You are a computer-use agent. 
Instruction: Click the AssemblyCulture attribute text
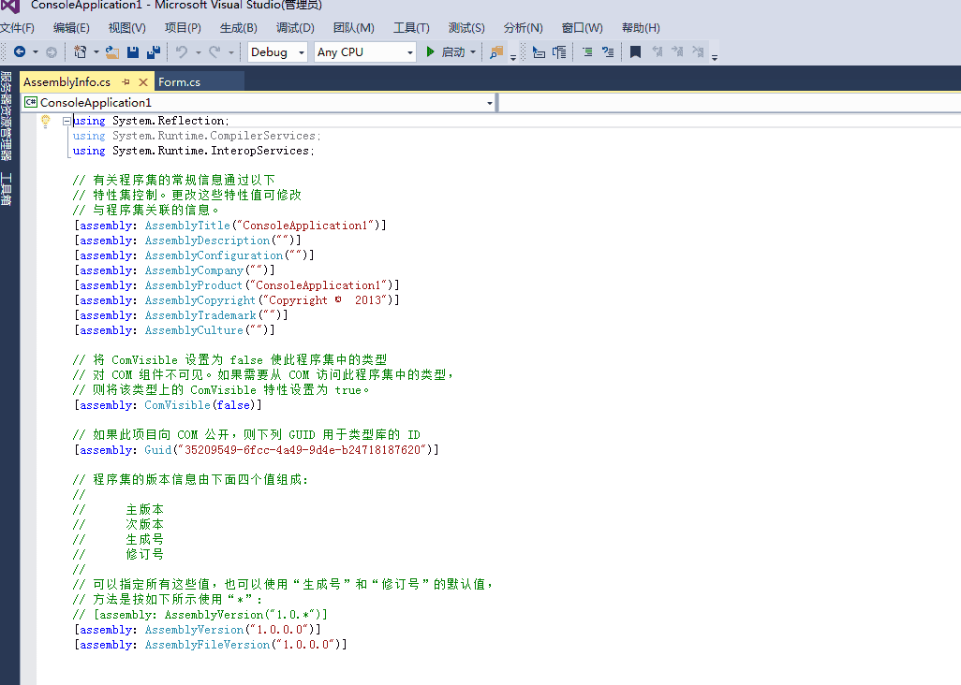(x=174, y=330)
